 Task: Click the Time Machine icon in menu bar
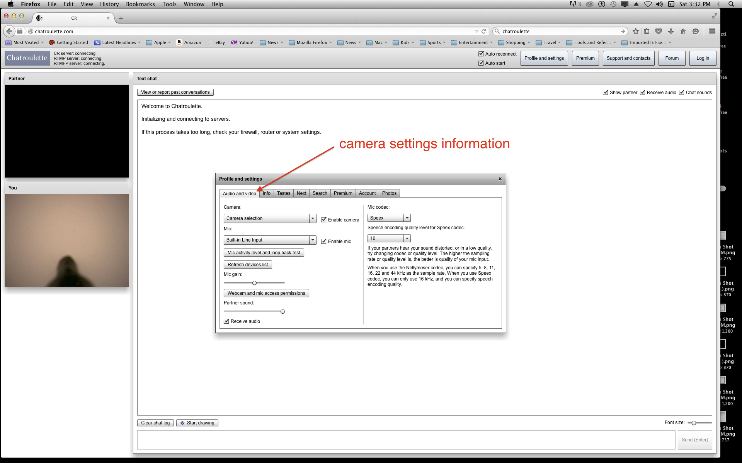point(613,4)
